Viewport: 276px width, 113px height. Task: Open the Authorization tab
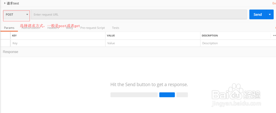[x=31, y=28]
